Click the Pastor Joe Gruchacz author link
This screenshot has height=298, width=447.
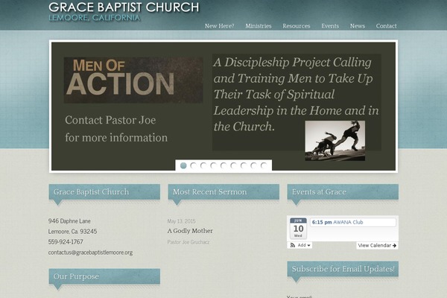click(x=188, y=242)
